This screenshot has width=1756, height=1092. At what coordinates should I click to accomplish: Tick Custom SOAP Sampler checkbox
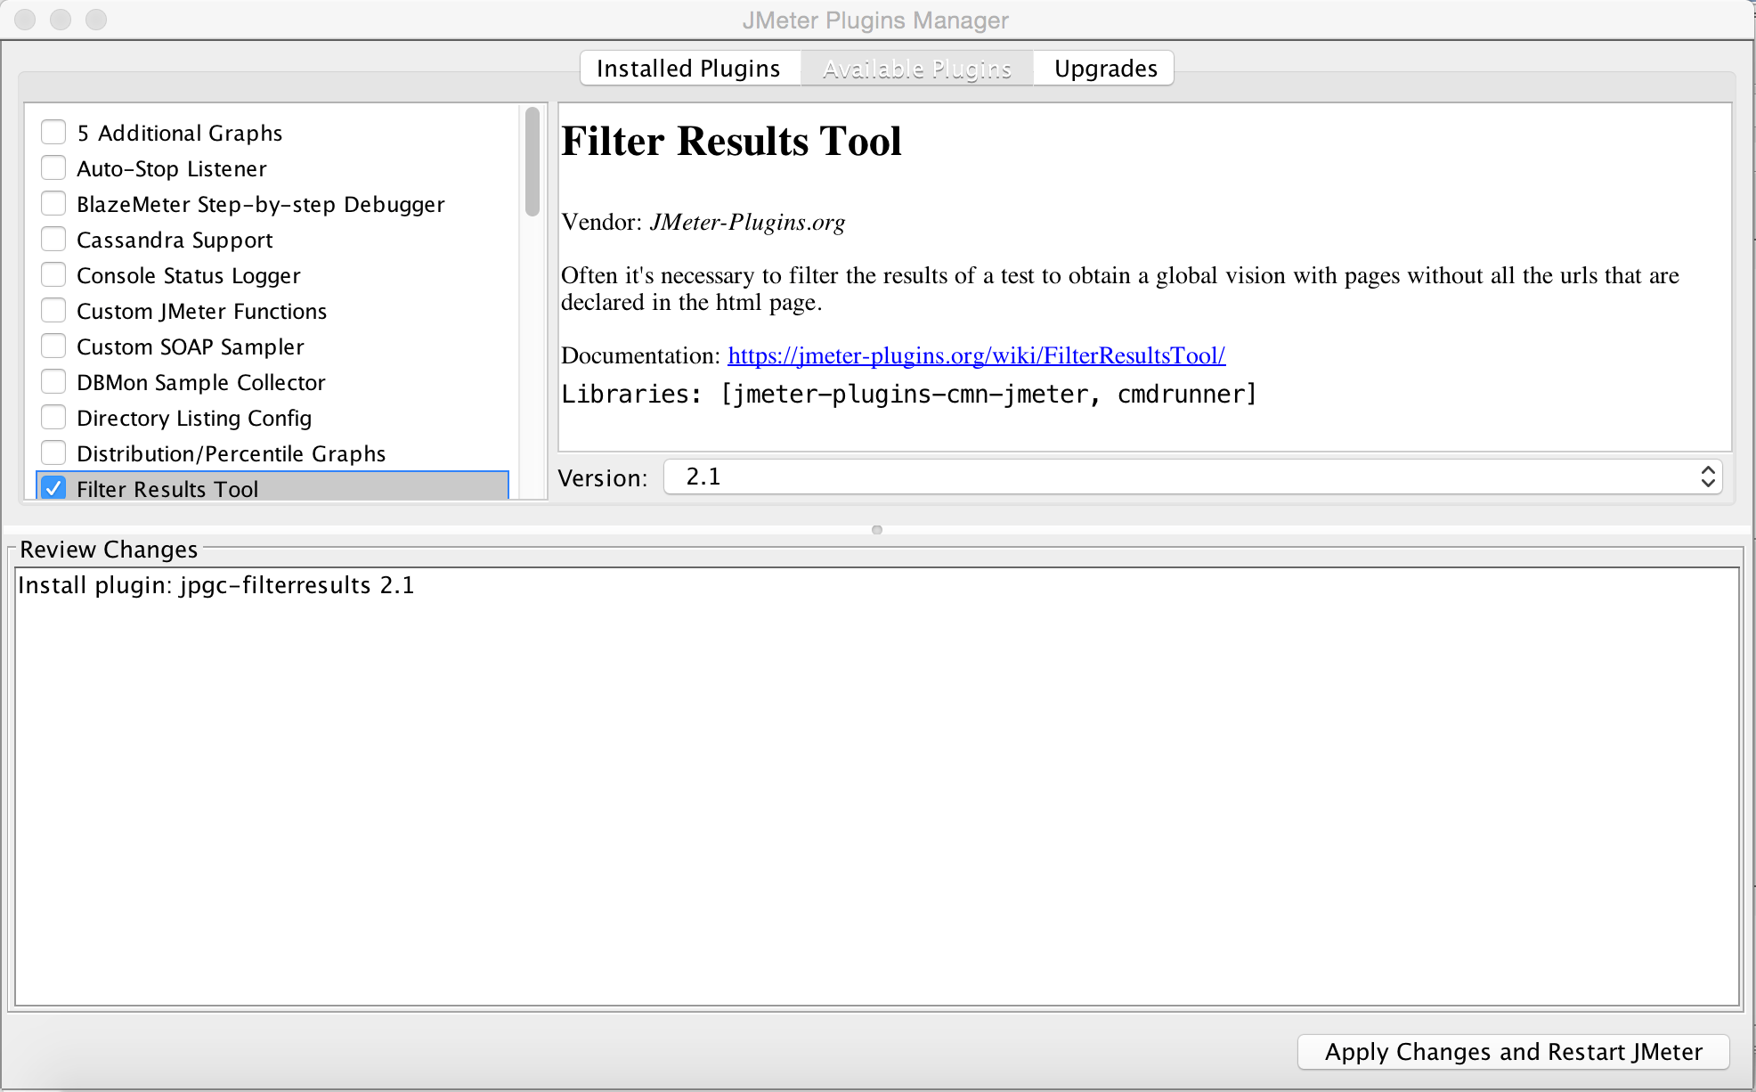point(53,346)
